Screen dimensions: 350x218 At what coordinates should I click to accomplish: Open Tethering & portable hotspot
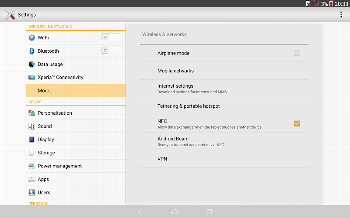coord(224,106)
